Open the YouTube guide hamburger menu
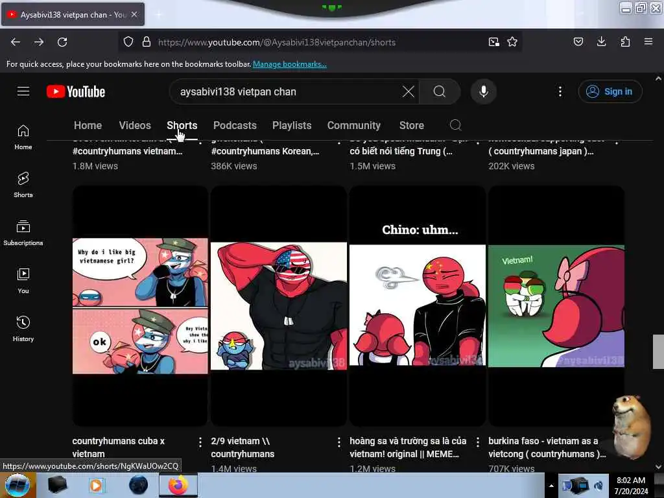The image size is (664, 498). pyautogui.click(x=23, y=91)
